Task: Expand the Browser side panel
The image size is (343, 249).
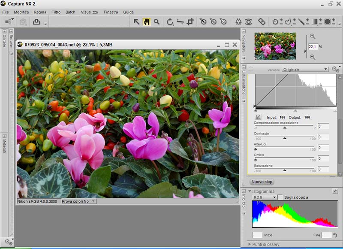Action: point(11,31)
